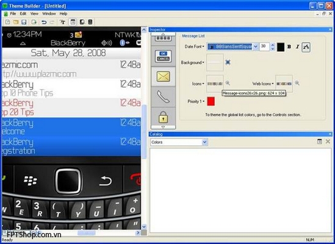
Task: Click the BlackBerry device toolbar icon
Action: tap(90, 22)
